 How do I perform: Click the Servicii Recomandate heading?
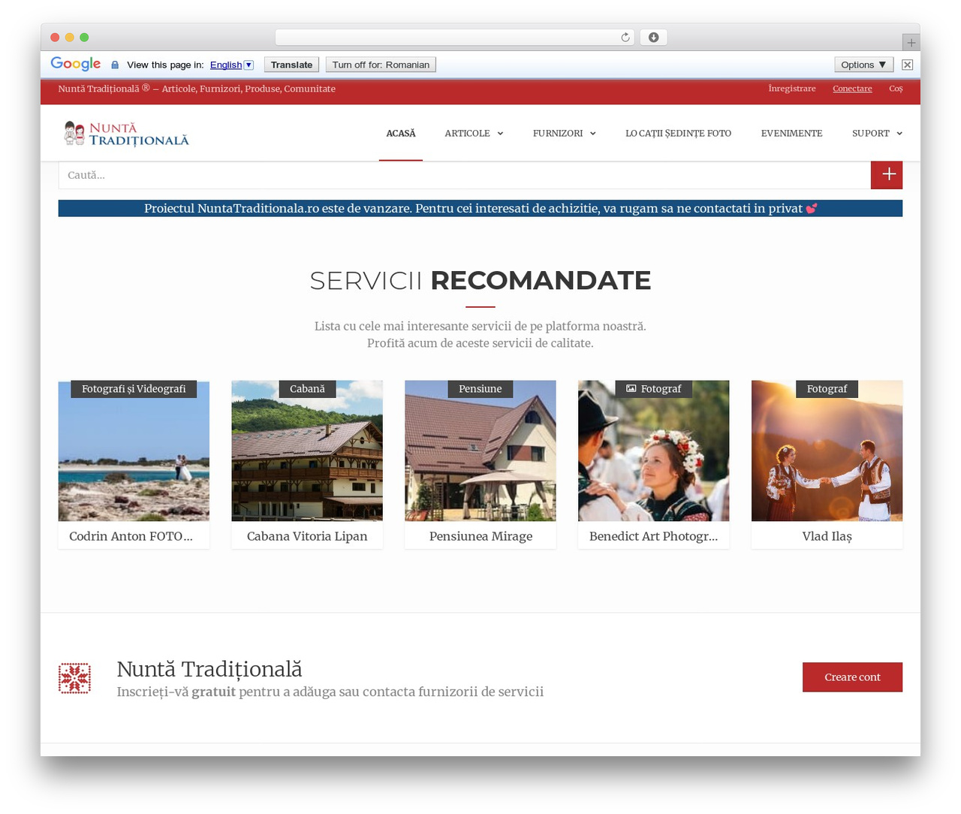pyautogui.click(x=480, y=280)
